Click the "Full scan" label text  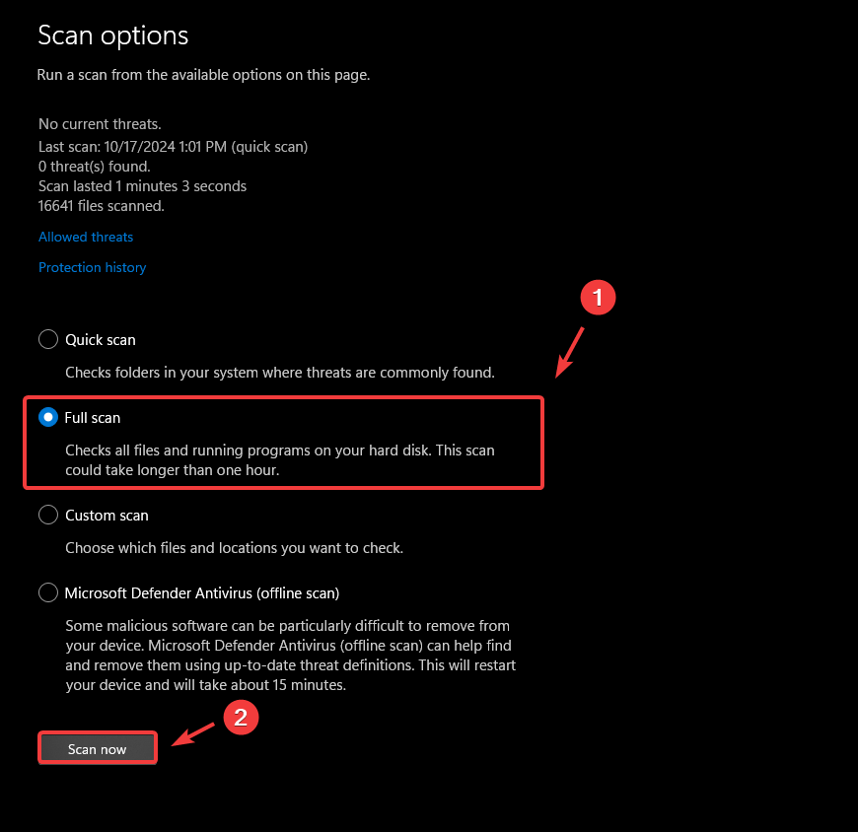click(93, 418)
